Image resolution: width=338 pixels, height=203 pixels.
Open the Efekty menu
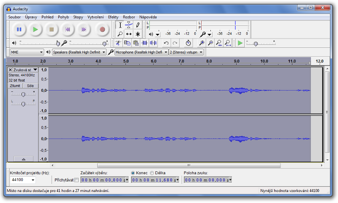113,17
